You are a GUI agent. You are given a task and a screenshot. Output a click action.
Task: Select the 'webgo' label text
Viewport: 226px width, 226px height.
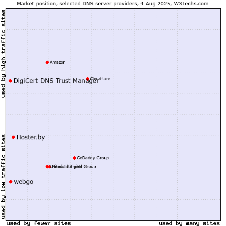(24, 182)
